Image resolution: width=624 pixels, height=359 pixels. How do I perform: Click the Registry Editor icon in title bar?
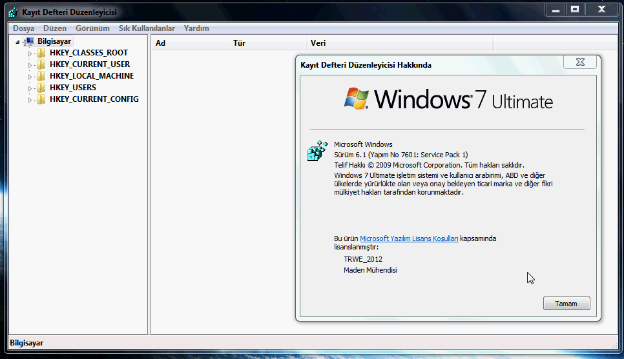tap(13, 12)
